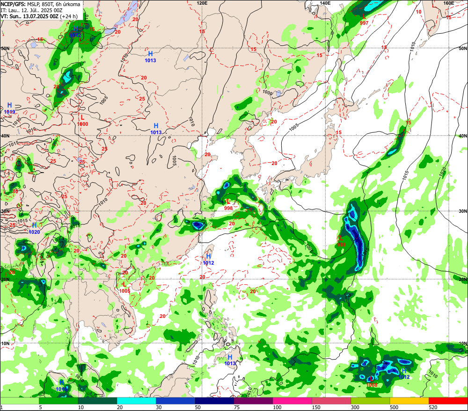Click the high pressure "H 1020" marker
The width and height of the screenshot is (468, 411).
coord(34,229)
